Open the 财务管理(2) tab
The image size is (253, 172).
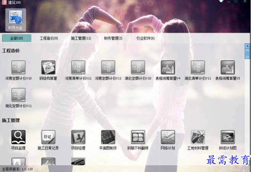(113, 38)
